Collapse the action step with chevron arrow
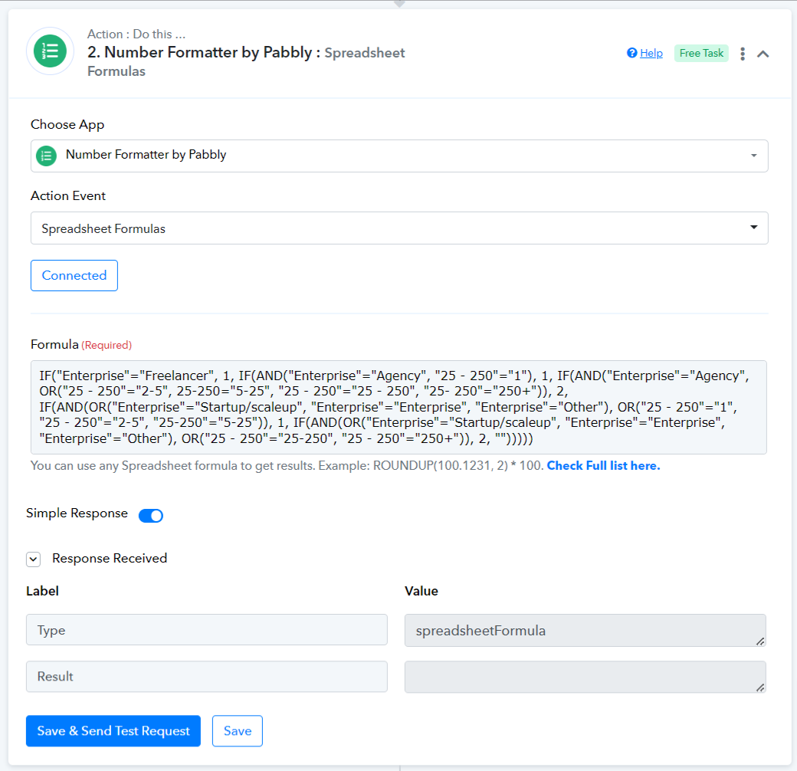This screenshot has height=771, width=797. [x=763, y=54]
